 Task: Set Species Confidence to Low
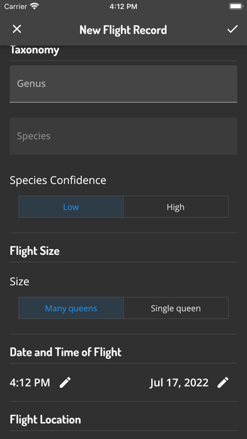(71, 207)
